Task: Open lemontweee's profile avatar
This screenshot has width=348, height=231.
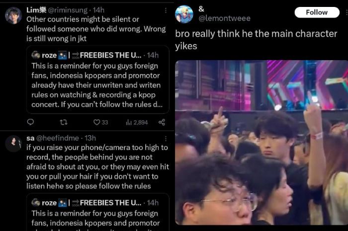Action: coord(184,14)
